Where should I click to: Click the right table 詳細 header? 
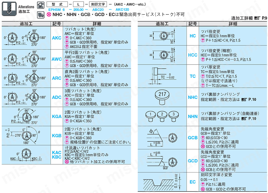pyautogui.click(x=233, y=24)
